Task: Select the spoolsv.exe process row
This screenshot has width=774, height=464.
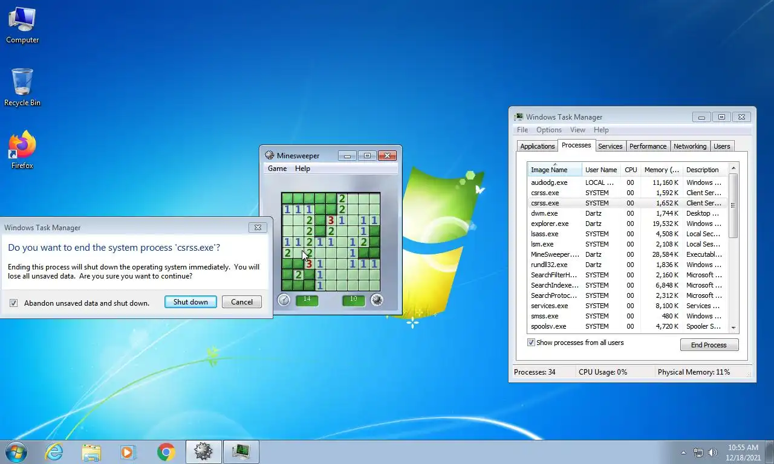Action: click(627, 326)
